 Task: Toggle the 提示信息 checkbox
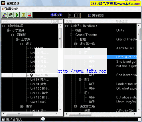click(x=90, y=15)
